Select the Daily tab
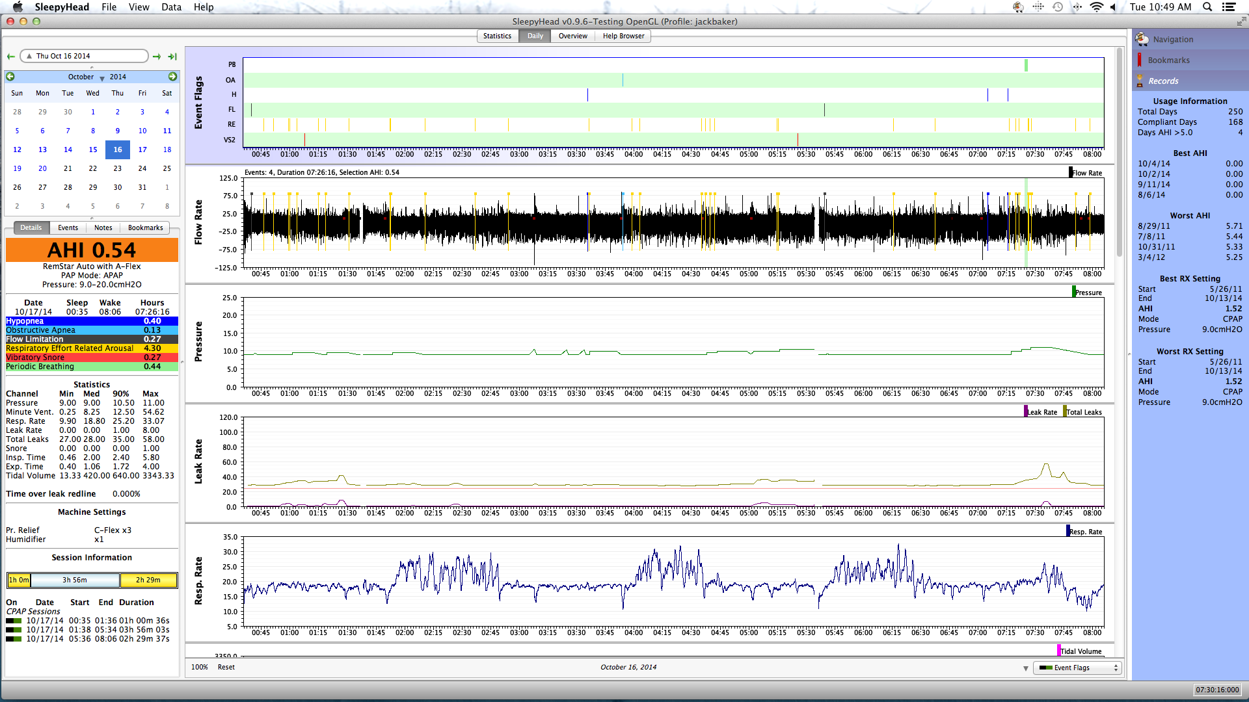The image size is (1249, 702). click(x=535, y=36)
